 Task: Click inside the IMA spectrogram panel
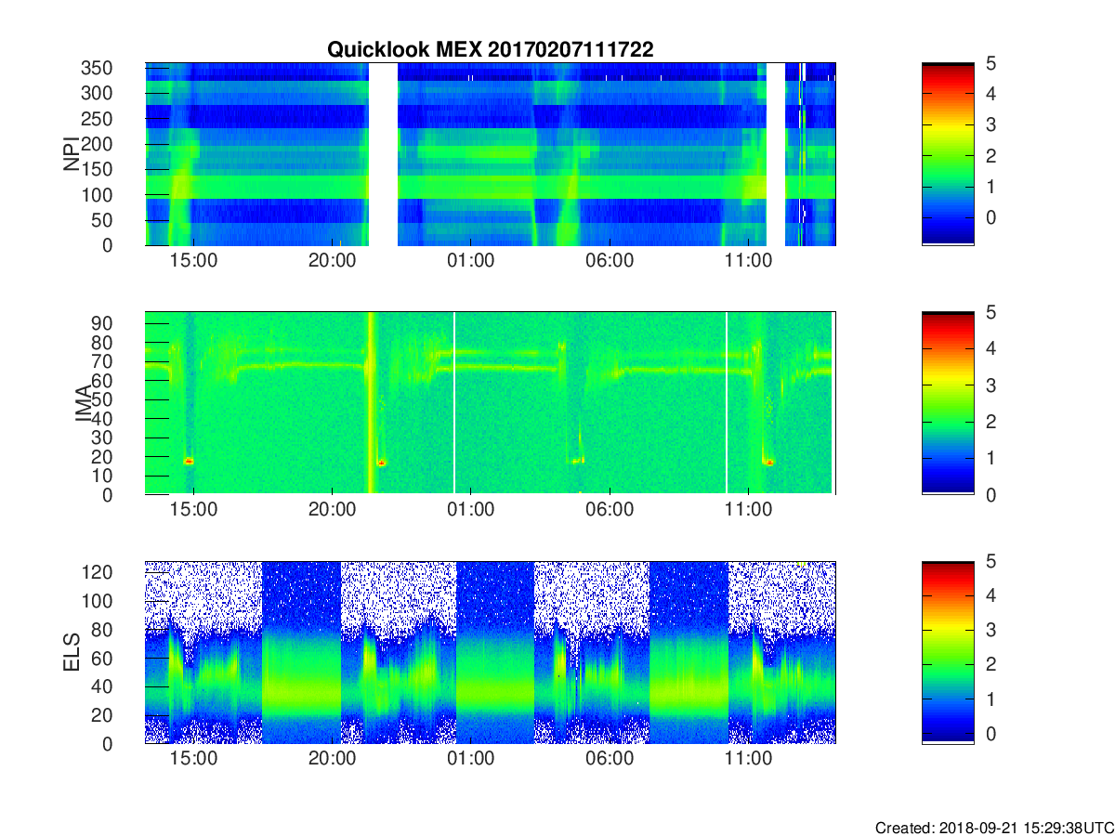click(x=491, y=403)
